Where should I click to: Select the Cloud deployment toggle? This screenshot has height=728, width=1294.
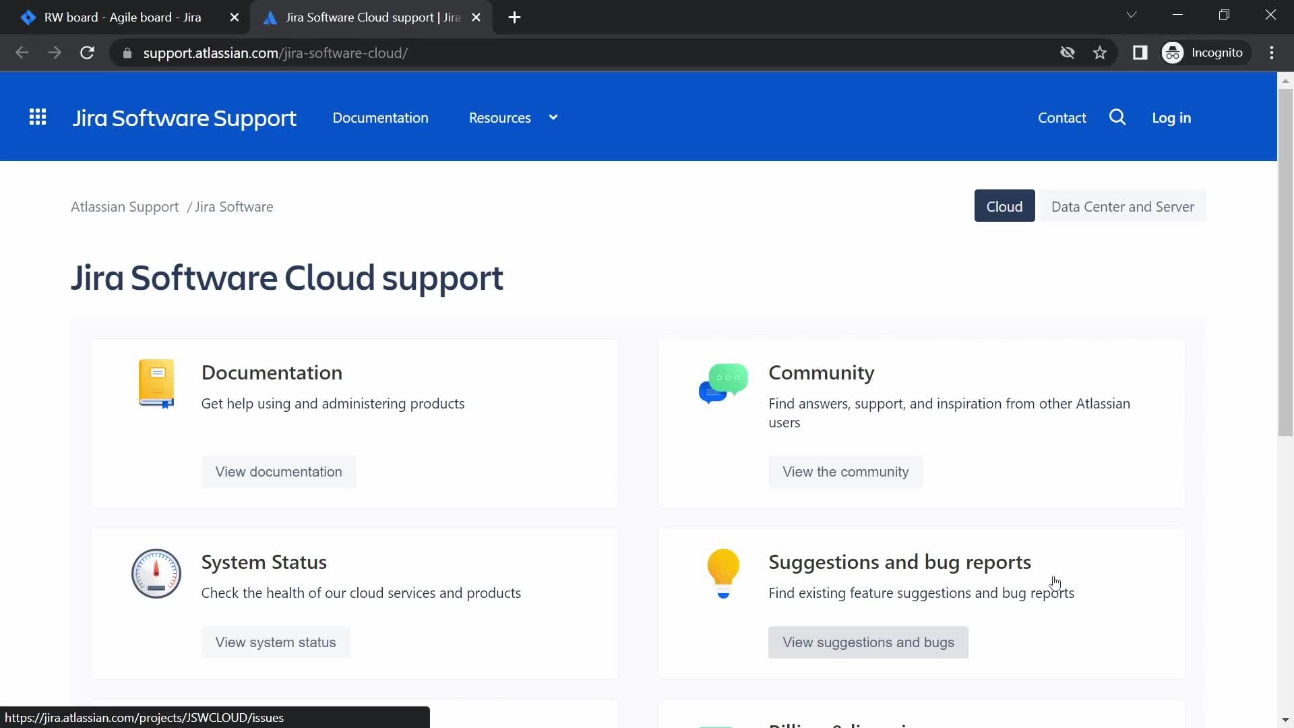(1004, 206)
